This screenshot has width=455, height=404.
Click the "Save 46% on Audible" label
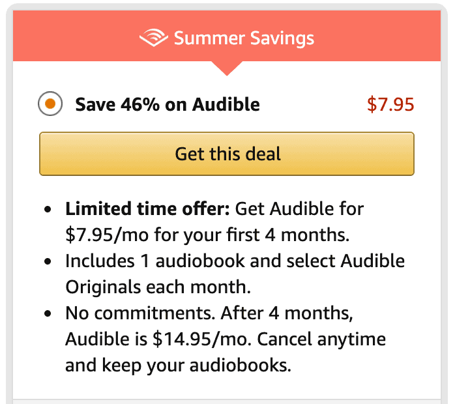point(168,104)
